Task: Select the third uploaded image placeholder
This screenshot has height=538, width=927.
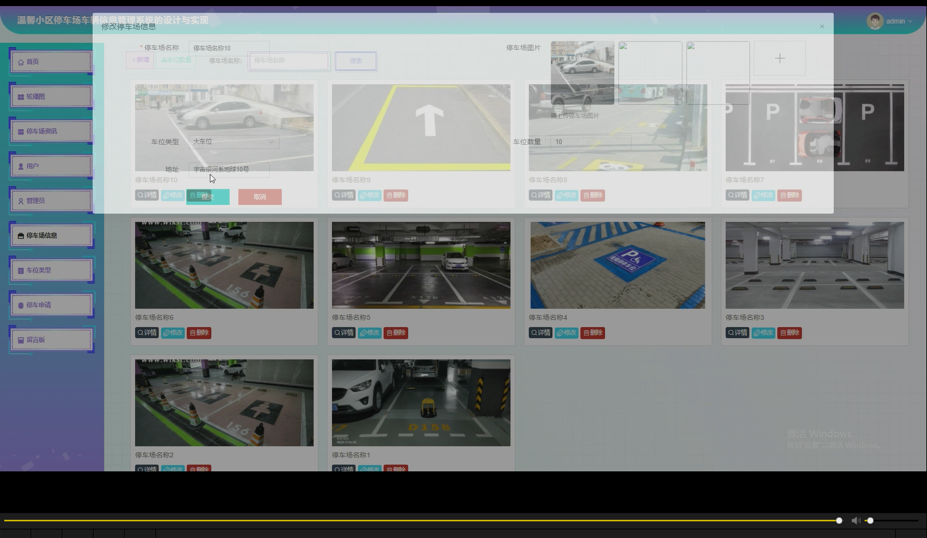Action: [718, 73]
